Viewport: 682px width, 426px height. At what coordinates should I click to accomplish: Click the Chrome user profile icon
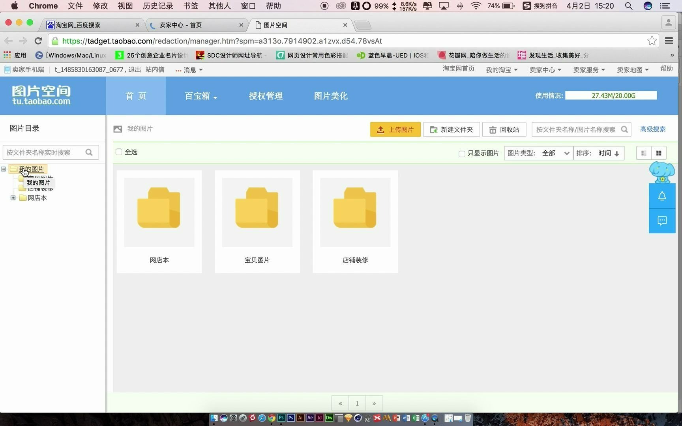tap(668, 22)
